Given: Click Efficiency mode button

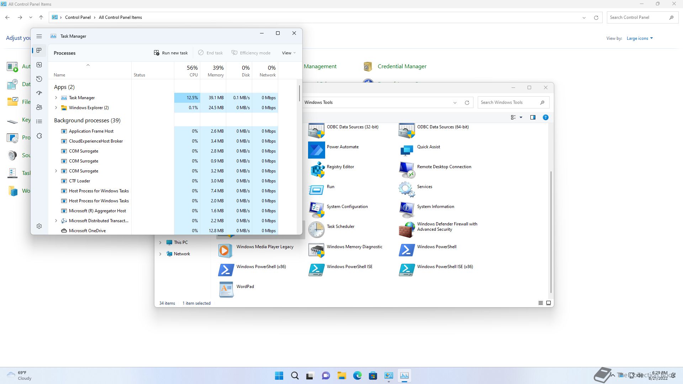Looking at the screenshot, I should [x=251, y=53].
